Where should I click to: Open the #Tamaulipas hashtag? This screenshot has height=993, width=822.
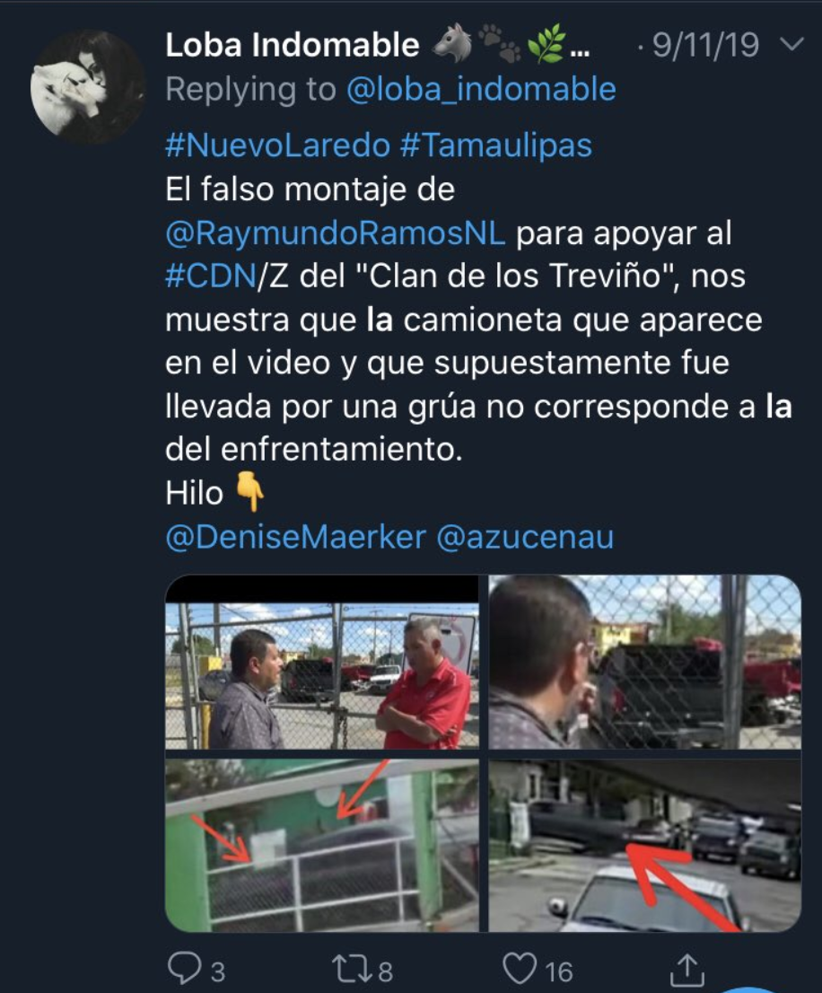coord(497,145)
